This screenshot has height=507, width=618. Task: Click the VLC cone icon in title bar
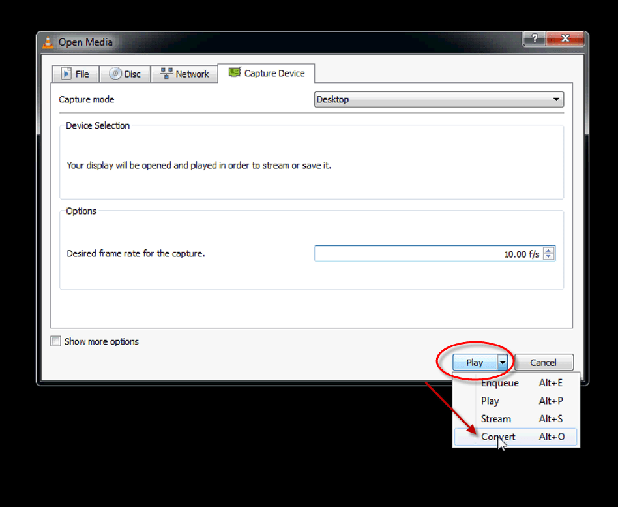point(48,42)
